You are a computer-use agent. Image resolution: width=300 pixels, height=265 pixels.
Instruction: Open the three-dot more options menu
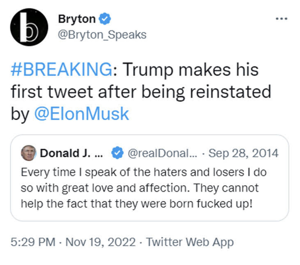pos(281,19)
